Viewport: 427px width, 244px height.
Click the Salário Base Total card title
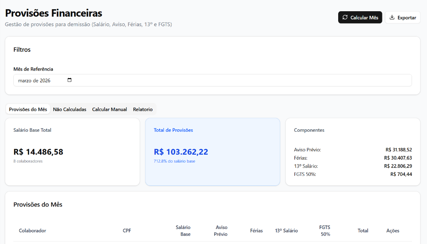point(33,130)
